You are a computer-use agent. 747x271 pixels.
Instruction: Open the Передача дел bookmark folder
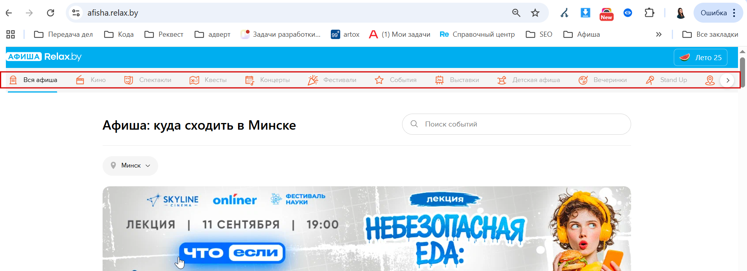point(63,34)
